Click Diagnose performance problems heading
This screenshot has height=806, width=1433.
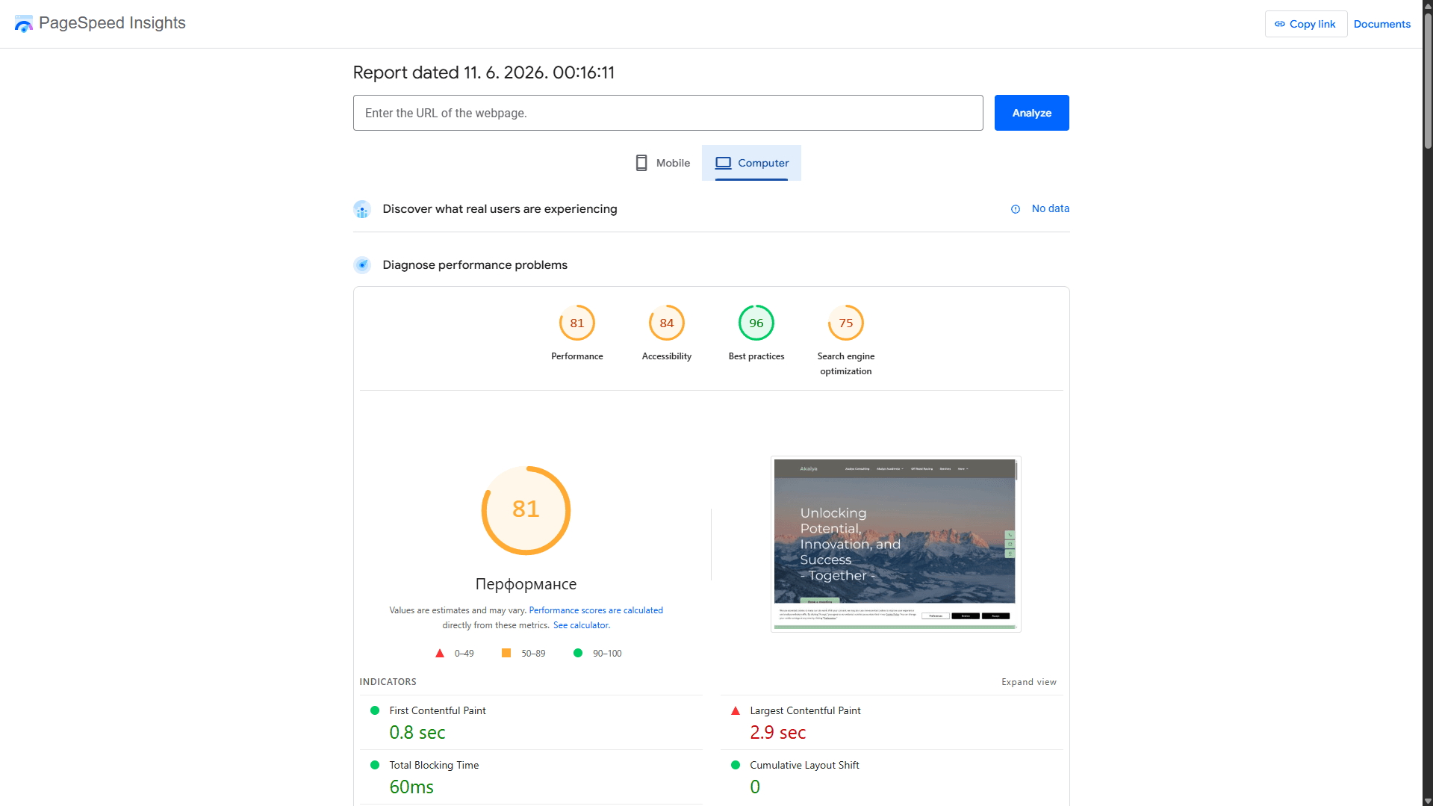(475, 265)
